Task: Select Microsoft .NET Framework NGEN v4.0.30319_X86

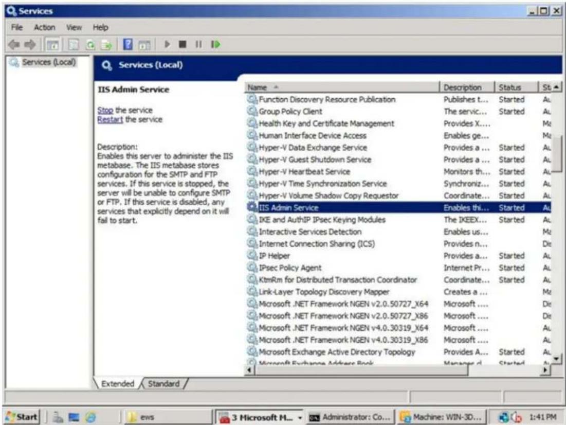Action: 399,340
